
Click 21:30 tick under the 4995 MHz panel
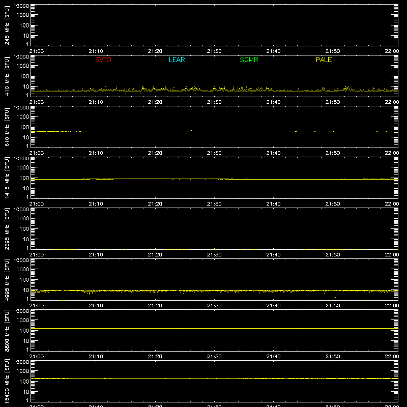click(x=214, y=306)
